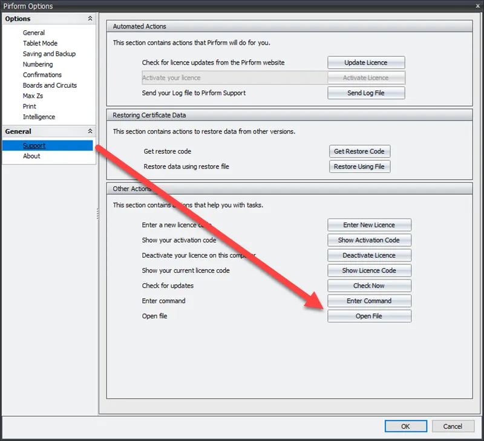Show your activation code

pos(369,240)
